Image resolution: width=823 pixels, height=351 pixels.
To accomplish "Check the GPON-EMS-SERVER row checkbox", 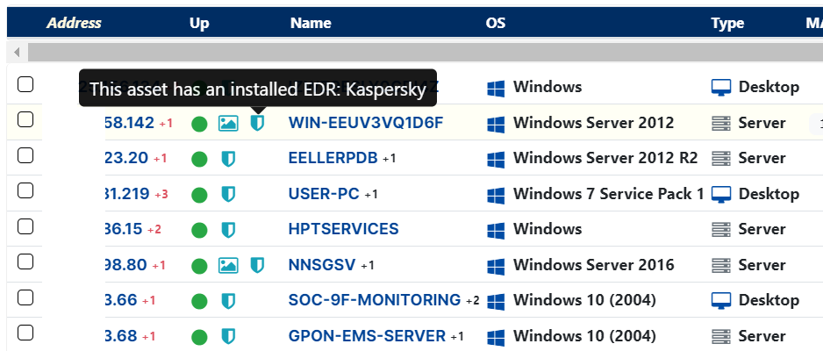I will coord(26,333).
